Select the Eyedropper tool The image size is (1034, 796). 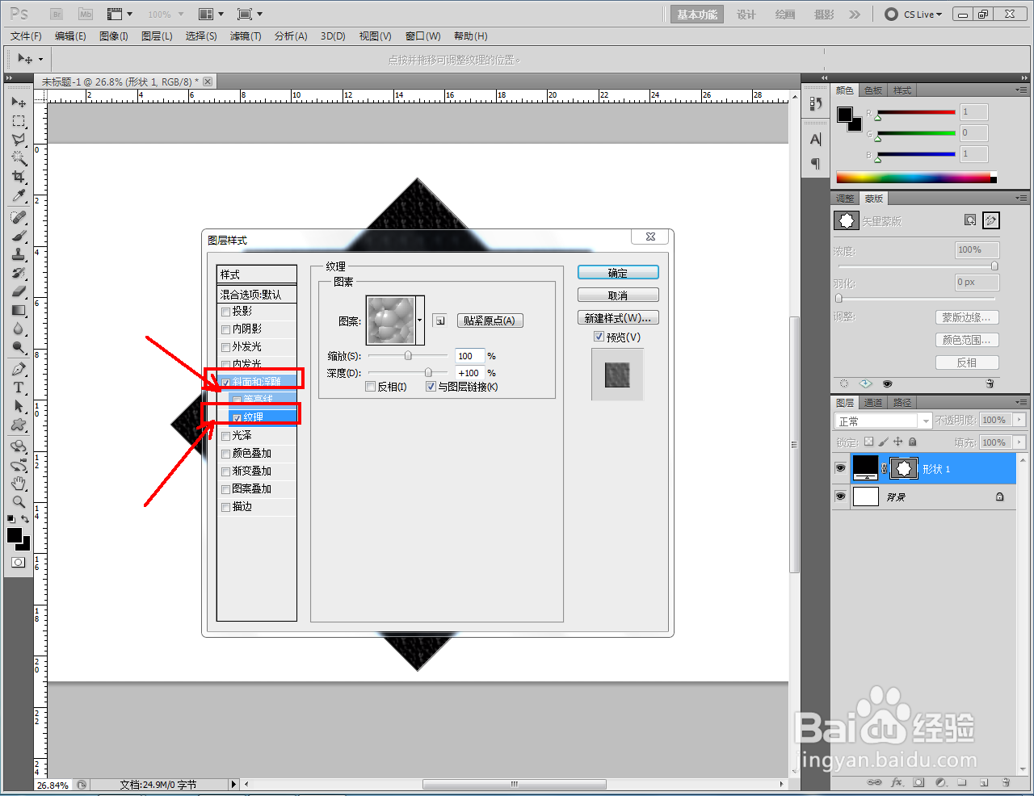pos(19,196)
